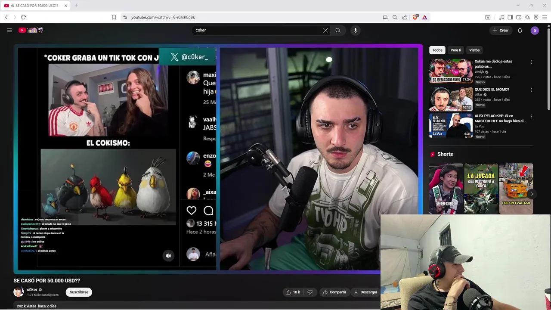Click the Xokas me dedica estas palabras title
Screen dimensions: 551x310
click(493, 64)
